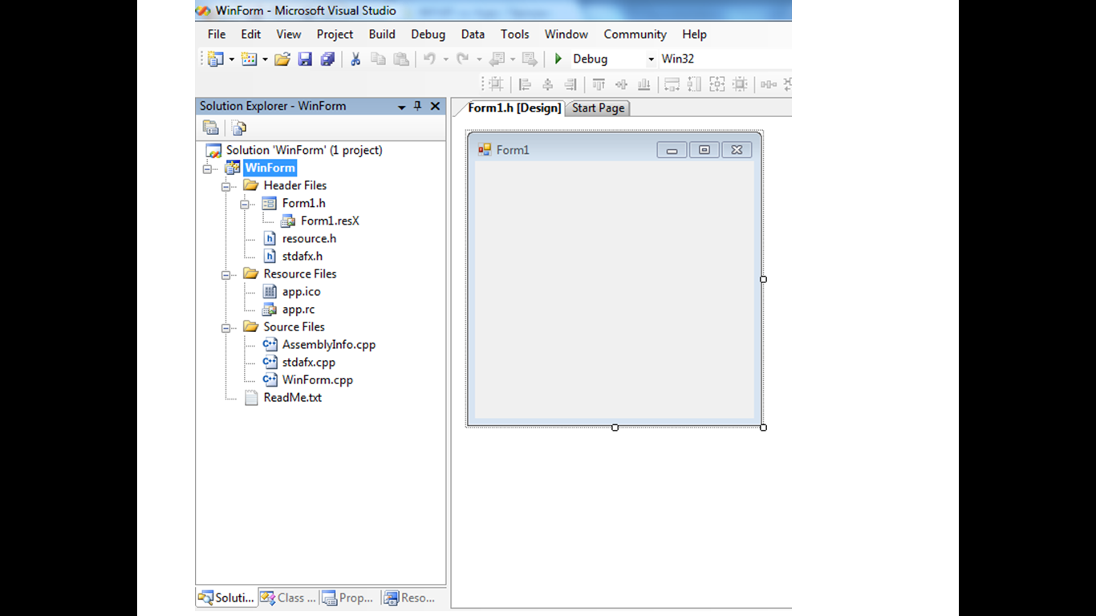Close the Solution Explorer panel
Screen dimensions: 1096x616
[435, 106]
